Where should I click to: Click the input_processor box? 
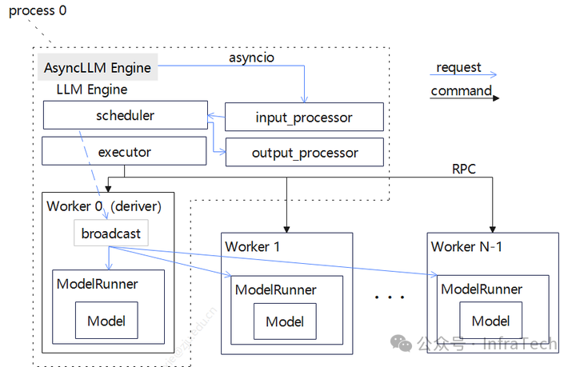pyautogui.click(x=304, y=118)
